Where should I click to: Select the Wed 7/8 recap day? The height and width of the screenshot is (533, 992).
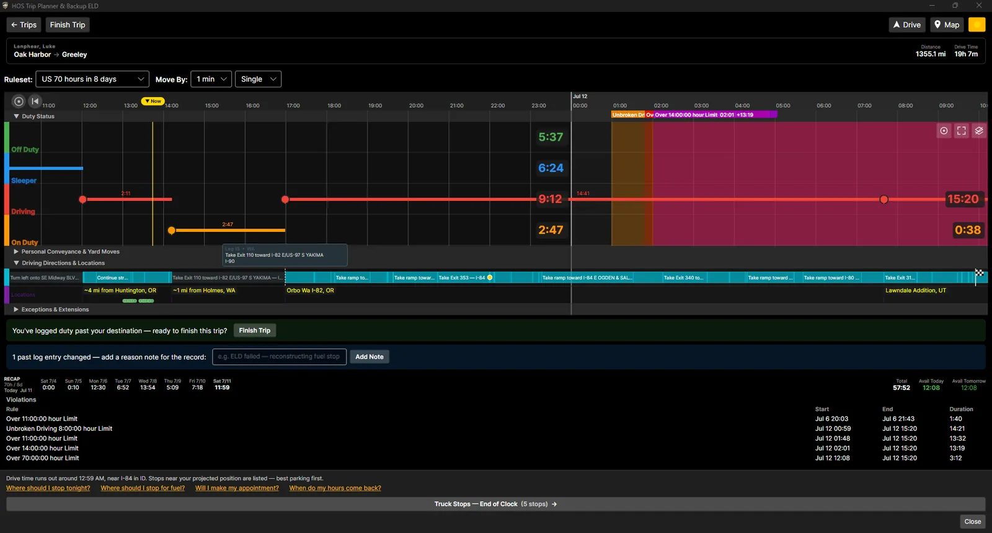point(148,384)
